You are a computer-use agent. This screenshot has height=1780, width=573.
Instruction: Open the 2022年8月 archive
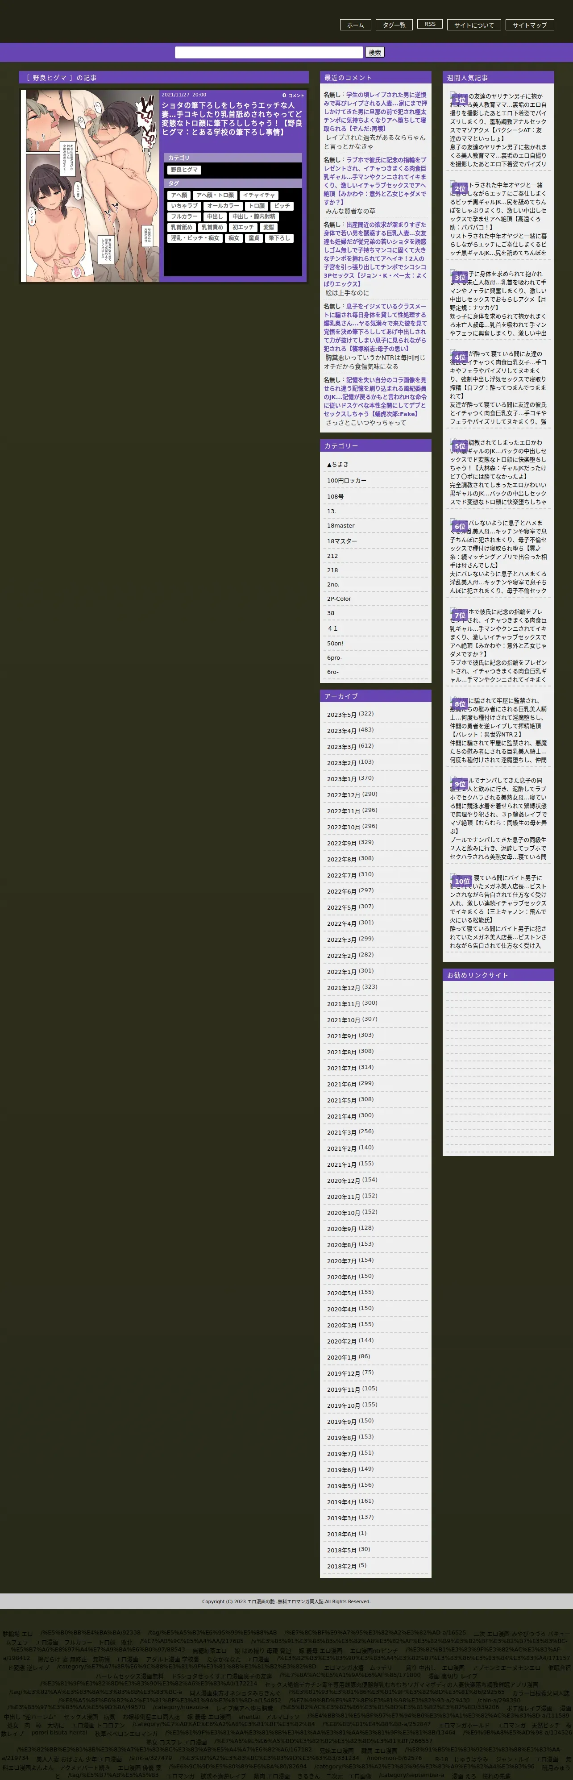pos(341,860)
